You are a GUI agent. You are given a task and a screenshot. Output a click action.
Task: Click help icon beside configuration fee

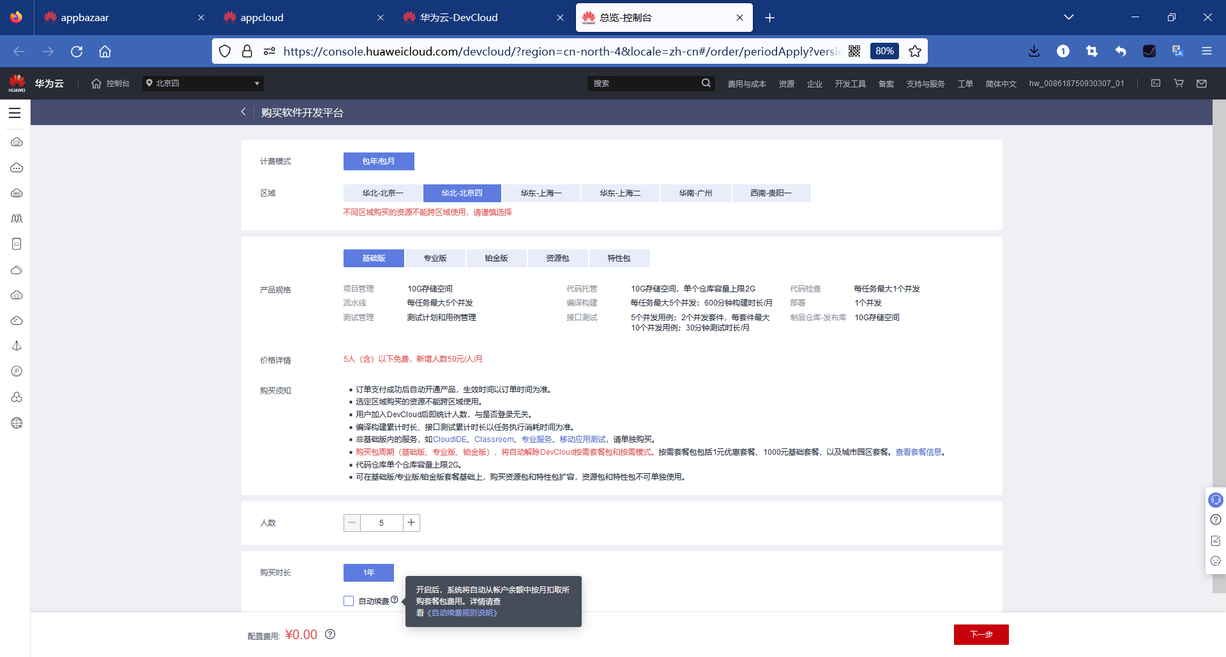330,634
